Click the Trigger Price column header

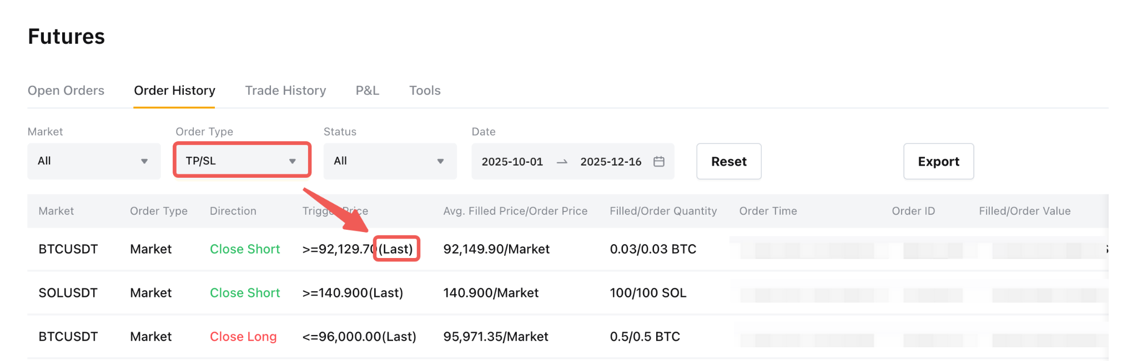(335, 211)
